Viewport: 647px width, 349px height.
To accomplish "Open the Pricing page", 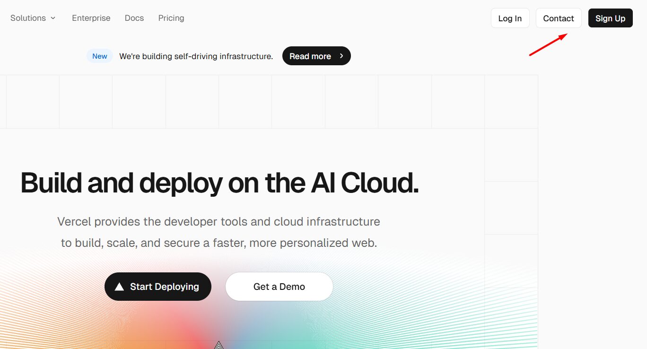I will coord(171,18).
